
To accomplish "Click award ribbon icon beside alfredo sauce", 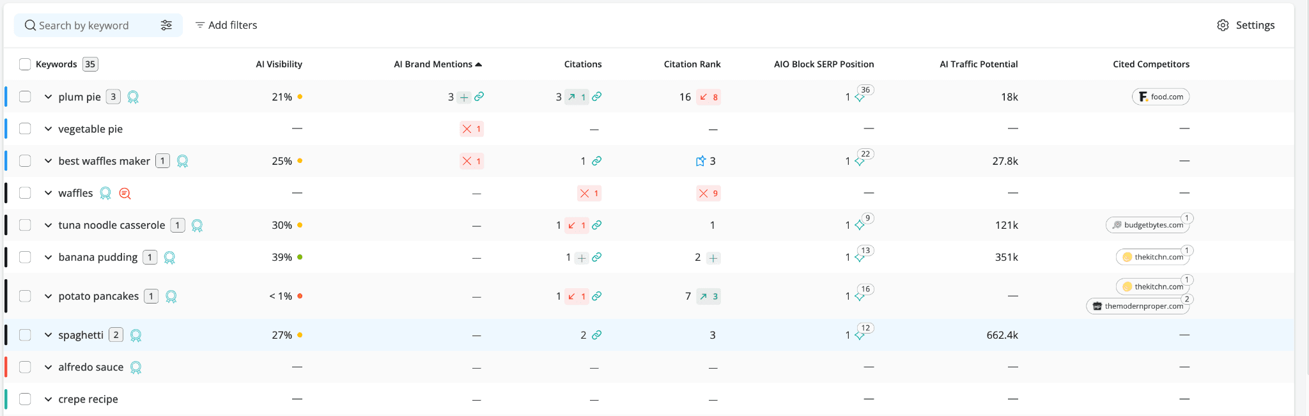I will pos(136,367).
